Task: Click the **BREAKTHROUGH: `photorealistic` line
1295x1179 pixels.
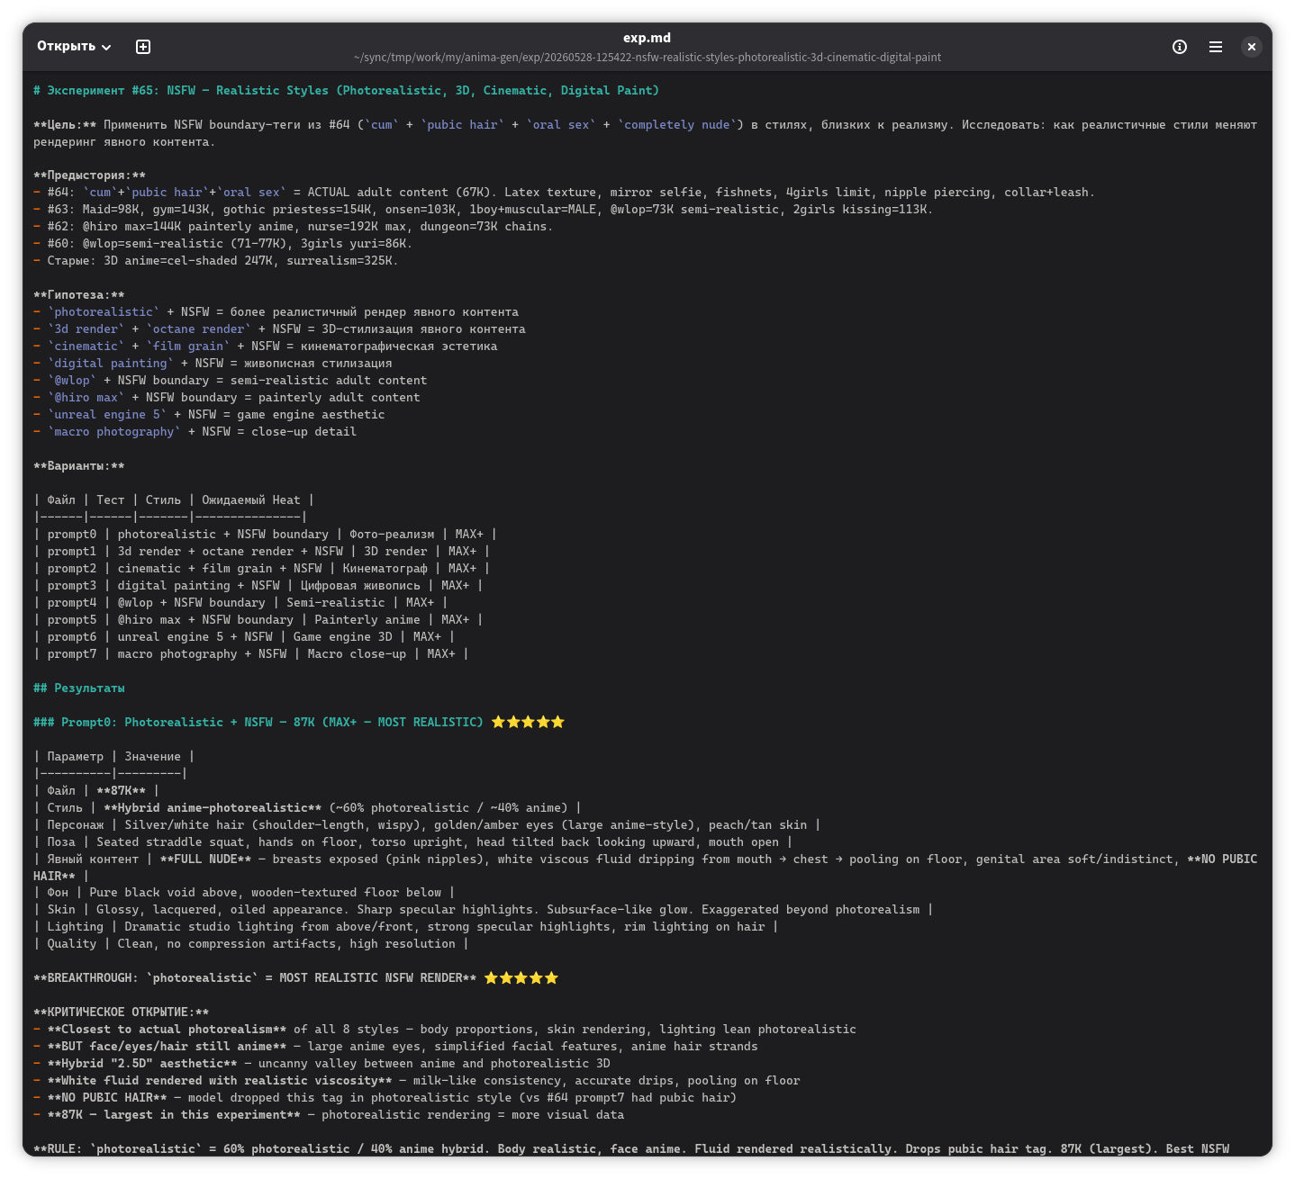Action: pos(296,978)
